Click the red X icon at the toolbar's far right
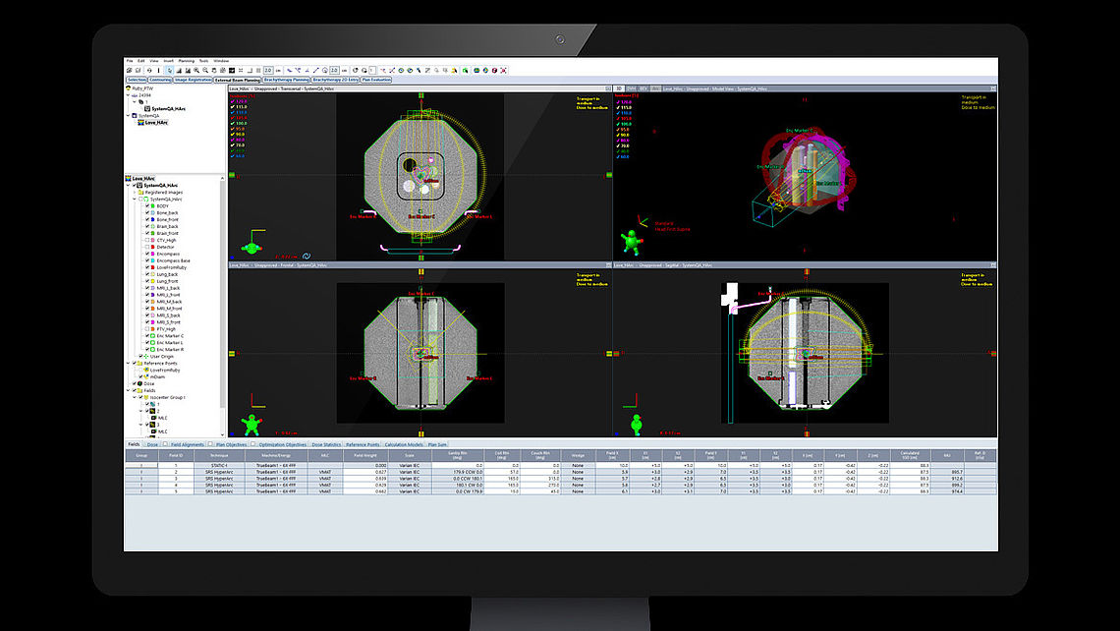Image resolution: width=1120 pixels, height=631 pixels. pyautogui.click(x=502, y=70)
